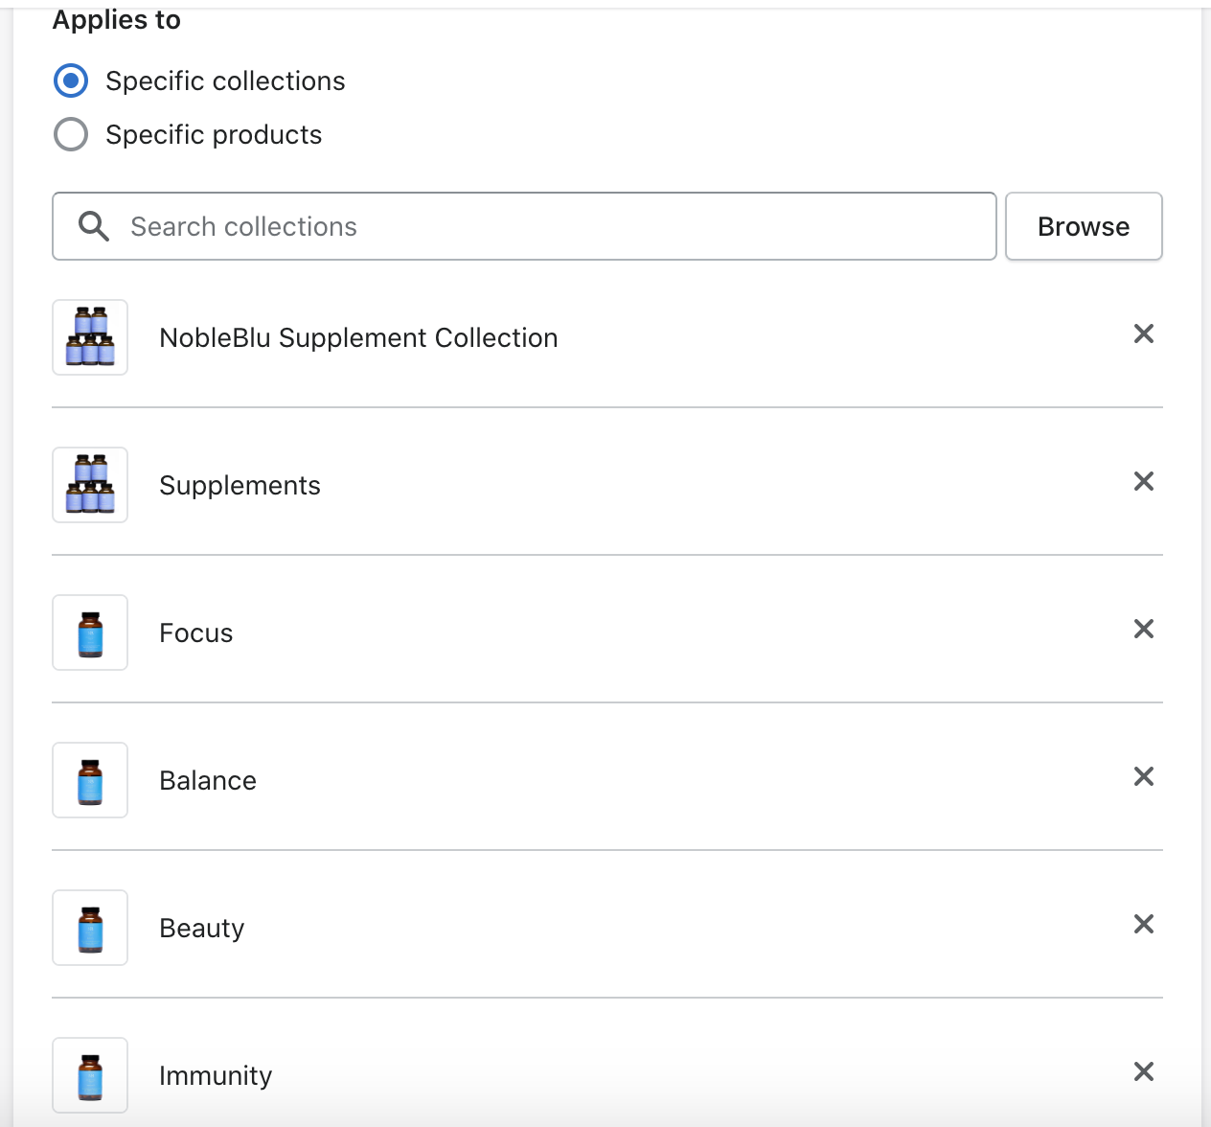Remove the Supplements collection
1211x1127 pixels.
coord(1143,481)
